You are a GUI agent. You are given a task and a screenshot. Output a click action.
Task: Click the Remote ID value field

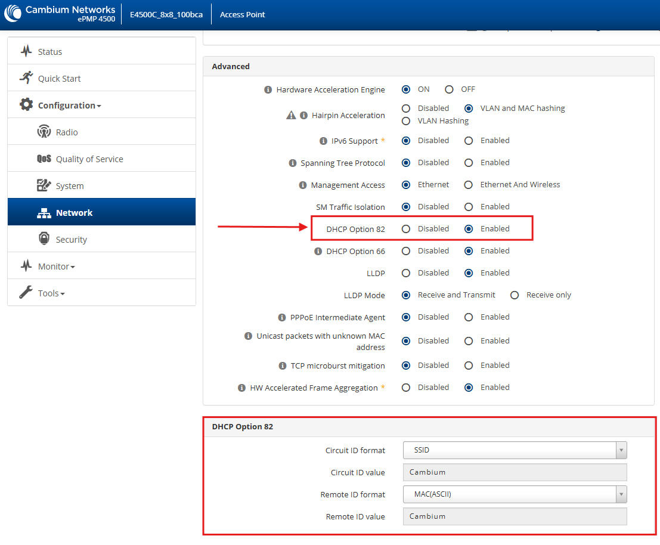(515, 516)
